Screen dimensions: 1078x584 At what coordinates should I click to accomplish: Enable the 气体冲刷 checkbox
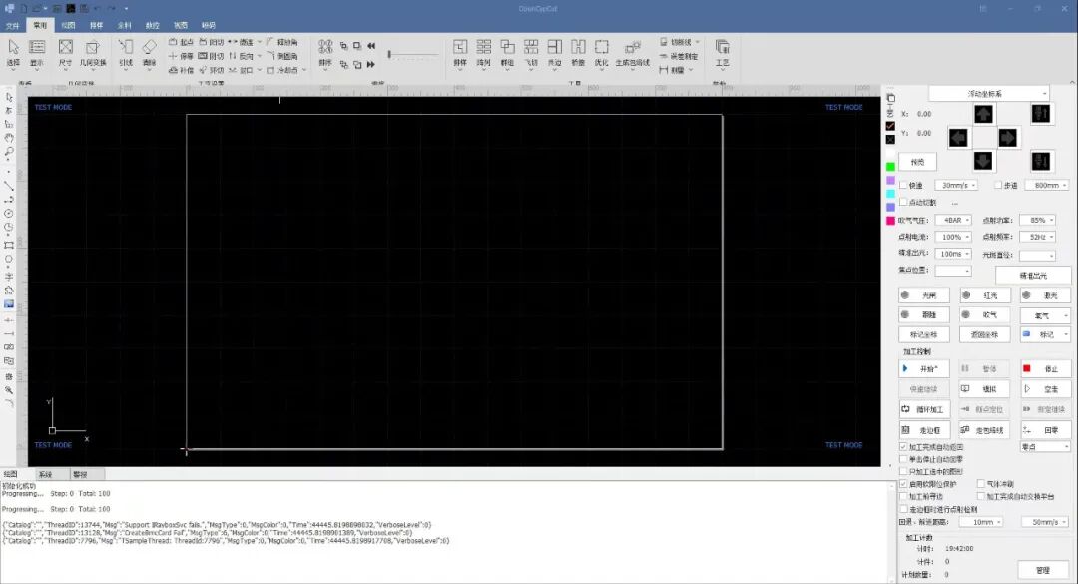981,484
